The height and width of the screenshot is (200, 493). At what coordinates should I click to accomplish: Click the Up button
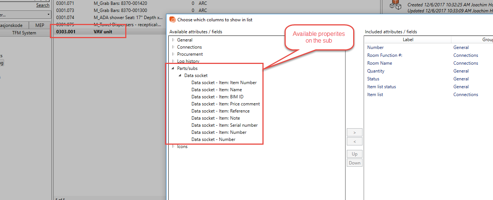[x=354, y=154]
